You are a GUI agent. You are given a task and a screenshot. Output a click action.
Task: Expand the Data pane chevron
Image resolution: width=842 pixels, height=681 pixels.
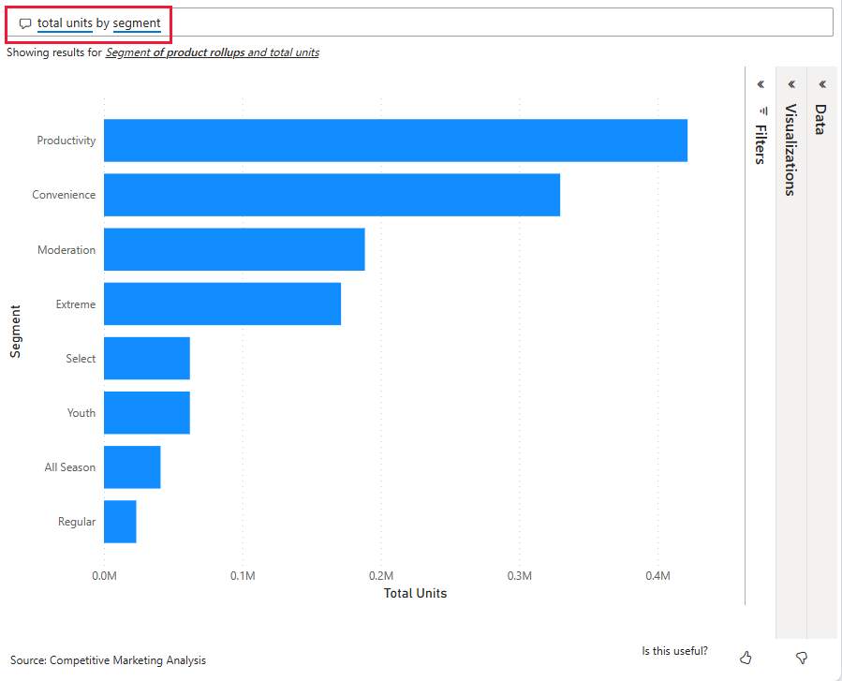click(x=821, y=84)
